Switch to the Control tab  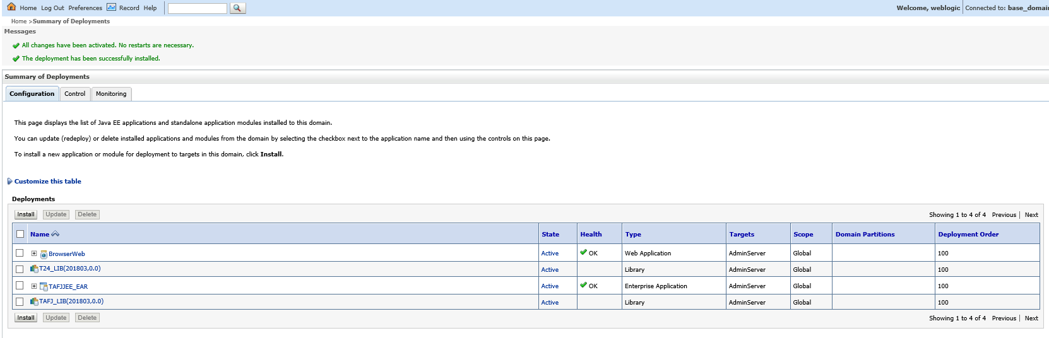tap(74, 94)
